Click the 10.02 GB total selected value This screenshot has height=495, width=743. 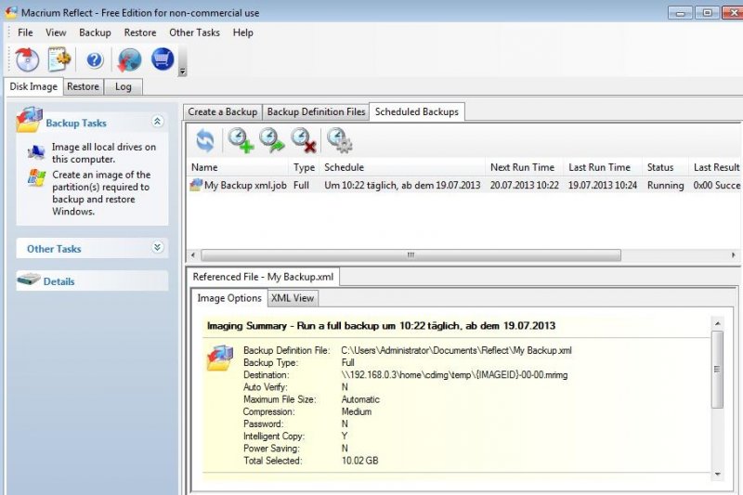(359, 461)
